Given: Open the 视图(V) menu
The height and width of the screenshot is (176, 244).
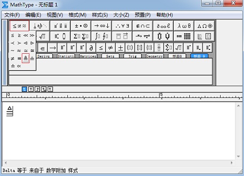Looking at the screenshot, I should coord(55,15).
